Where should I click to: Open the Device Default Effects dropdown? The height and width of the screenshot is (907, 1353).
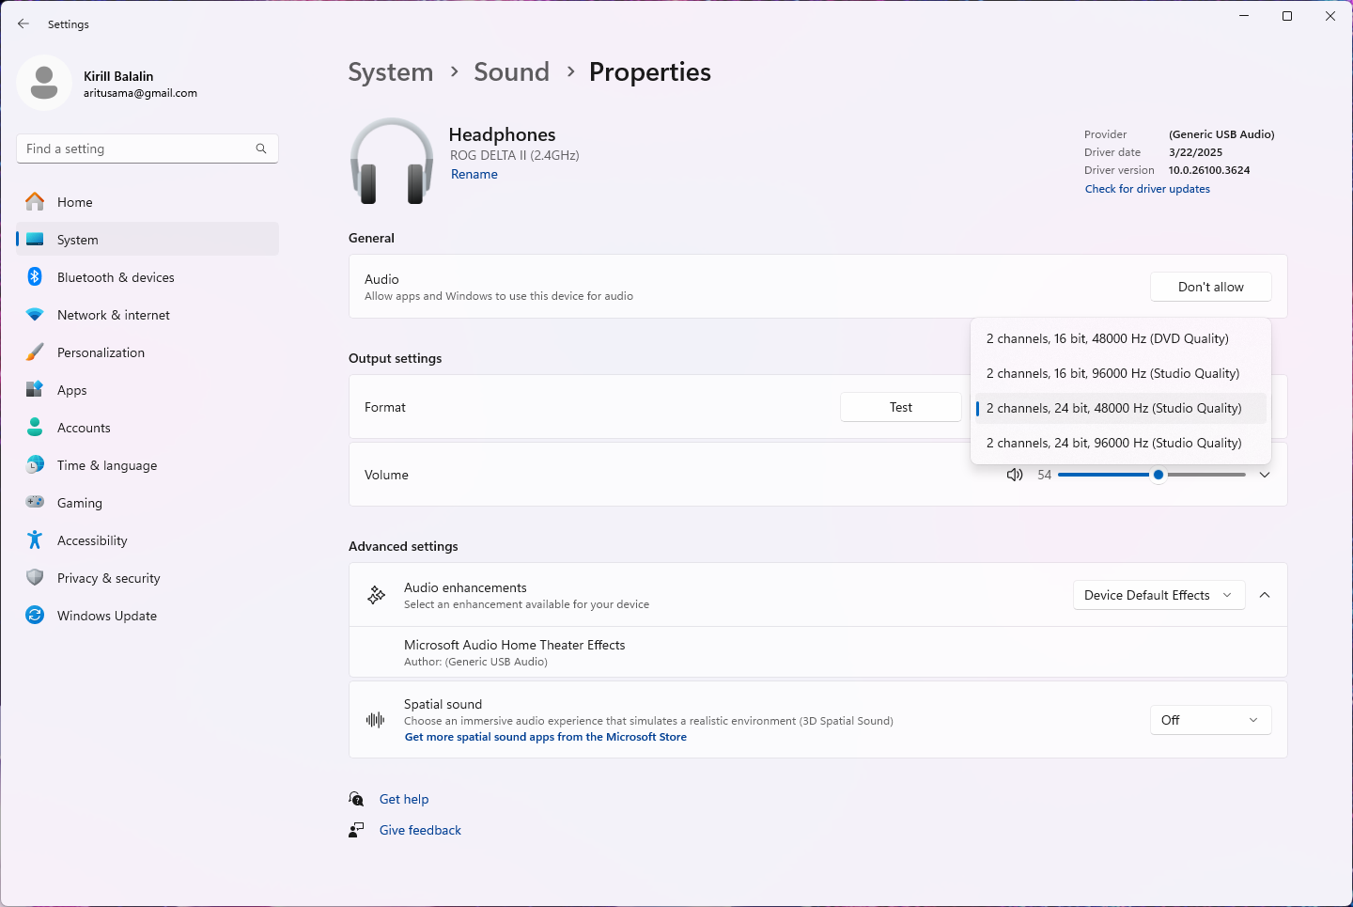pos(1159,595)
